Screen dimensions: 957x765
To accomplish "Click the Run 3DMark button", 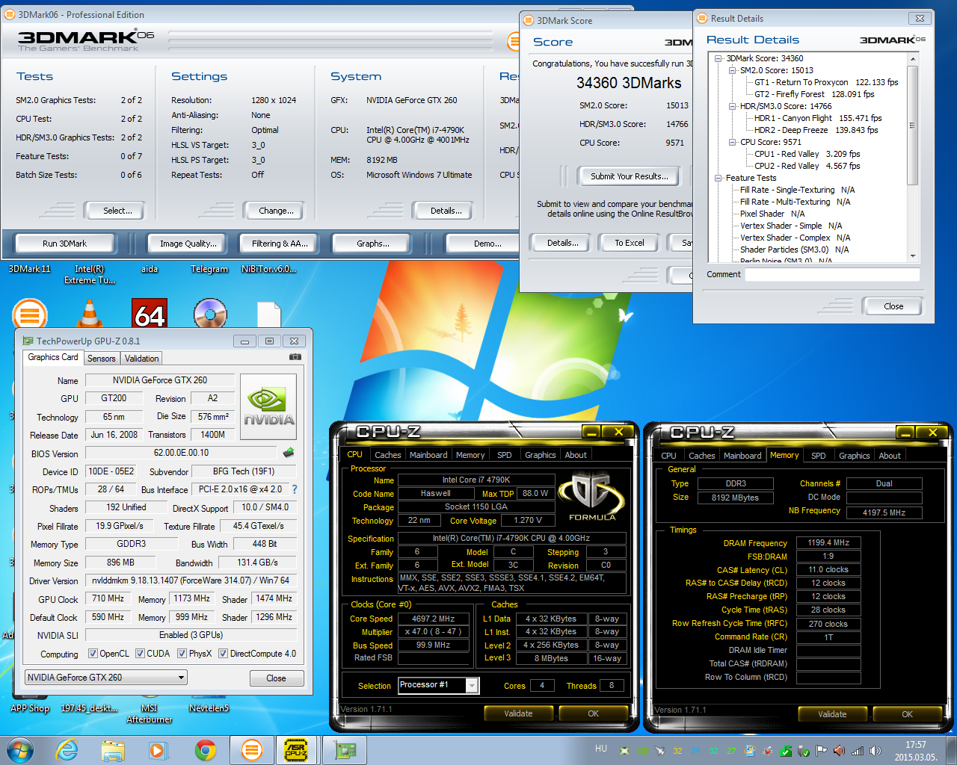I will coord(64,244).
